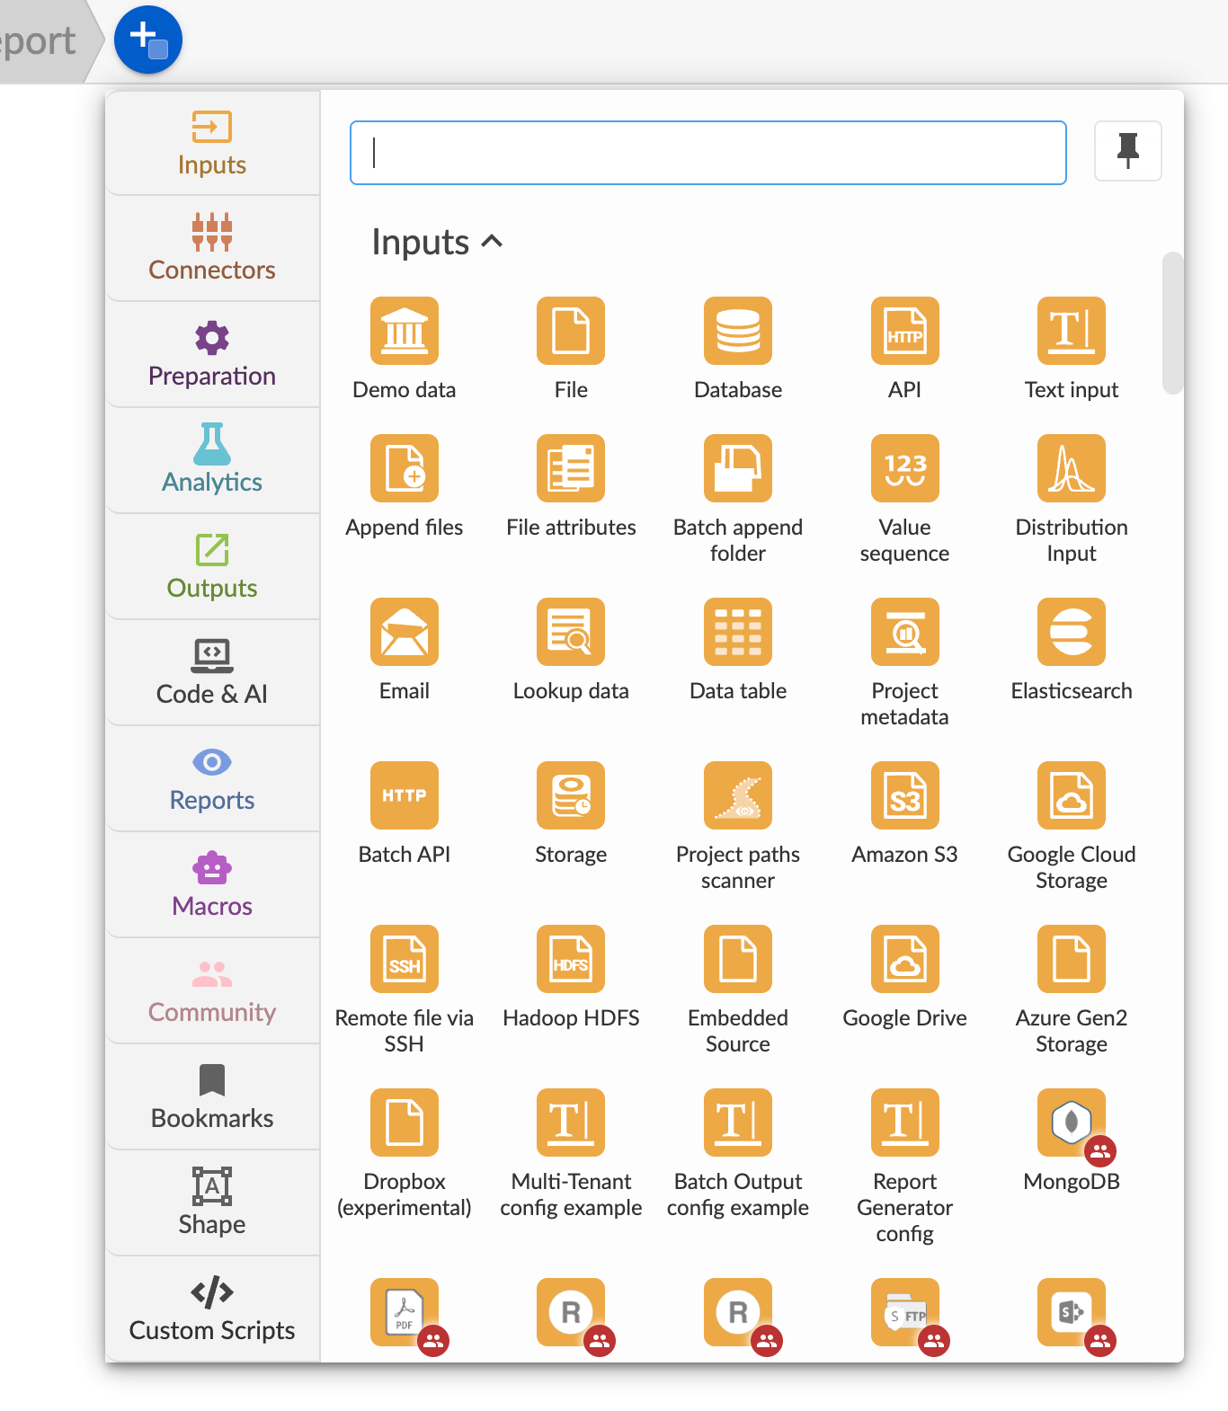This screenshot has height=1411, width=1228.
Task: Open the Inputs category tab
Action: [212, 144]
